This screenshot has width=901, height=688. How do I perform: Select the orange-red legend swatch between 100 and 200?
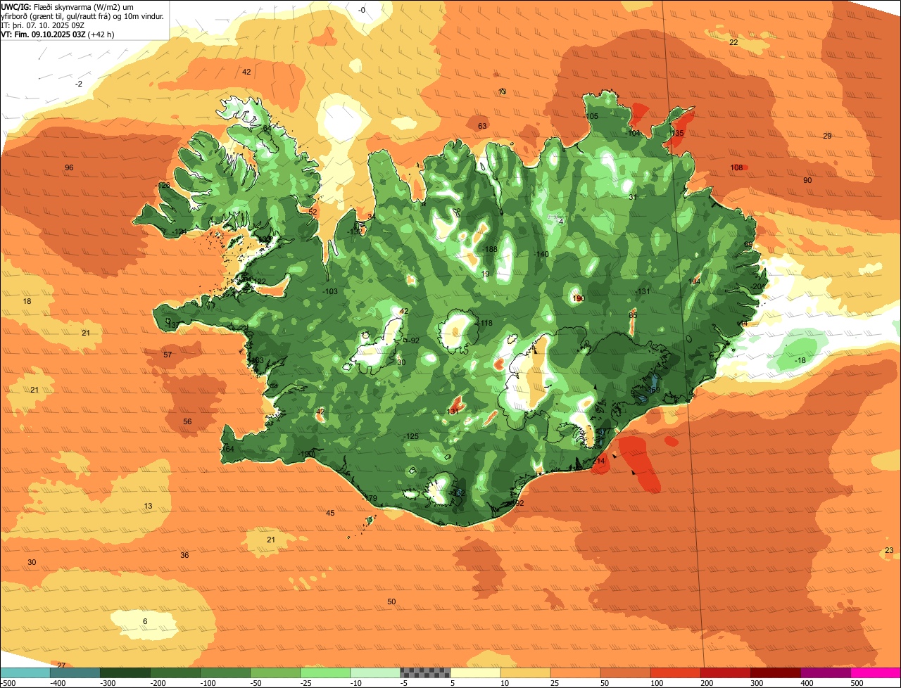[x=676, y=673]
